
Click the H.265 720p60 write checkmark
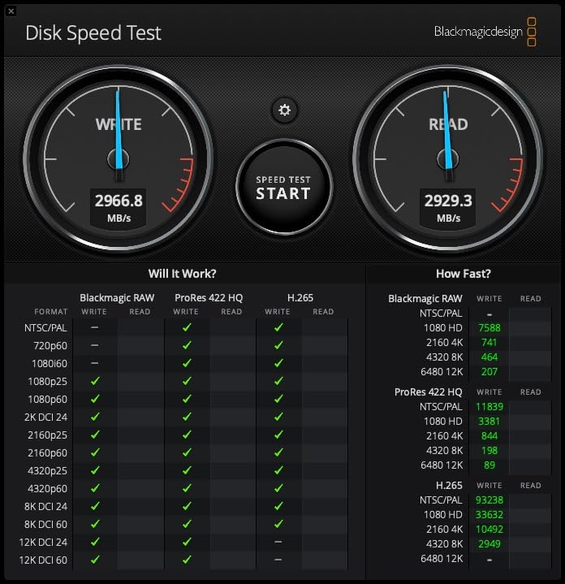coord(278,345)
